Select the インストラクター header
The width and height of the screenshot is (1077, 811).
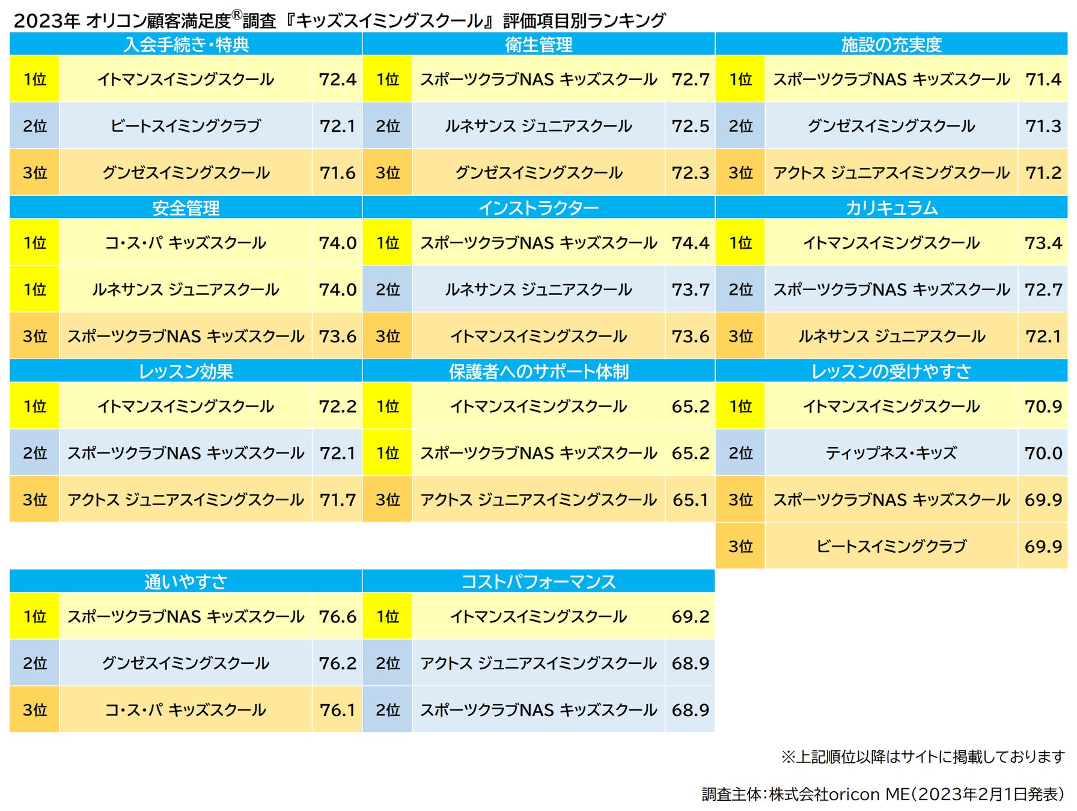pos(538,208)
